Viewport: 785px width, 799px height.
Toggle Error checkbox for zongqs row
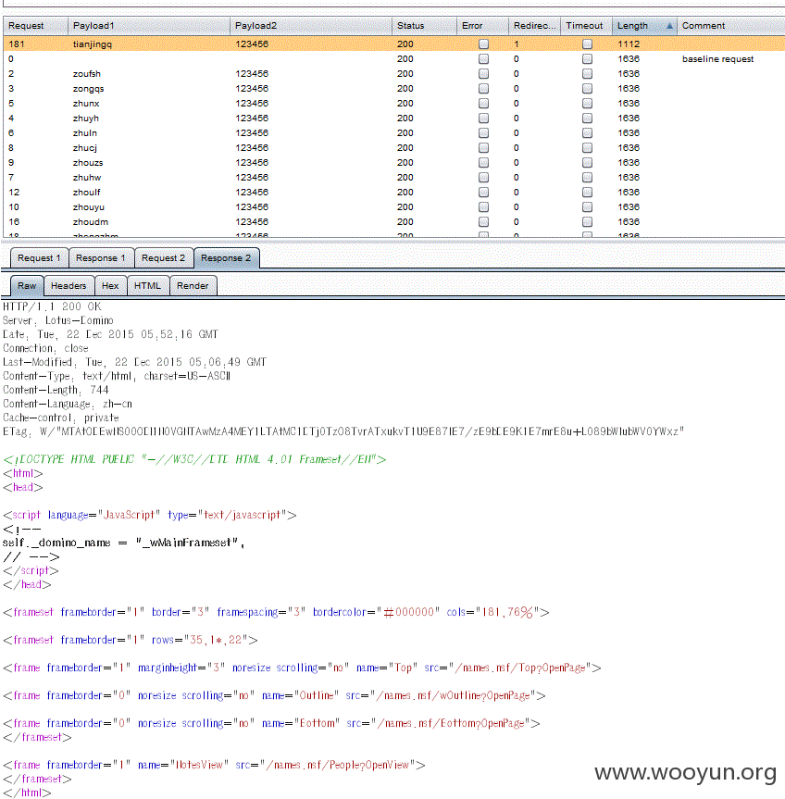click(x=483, y=89)
